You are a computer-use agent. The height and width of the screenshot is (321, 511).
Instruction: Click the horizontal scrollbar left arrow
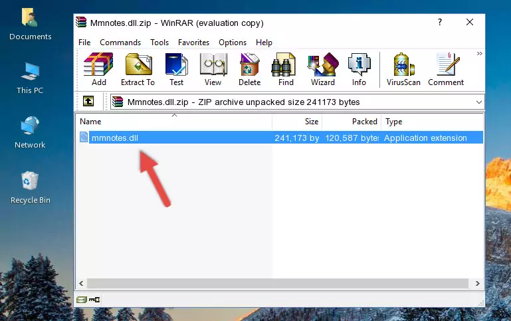tap(82, 283)
